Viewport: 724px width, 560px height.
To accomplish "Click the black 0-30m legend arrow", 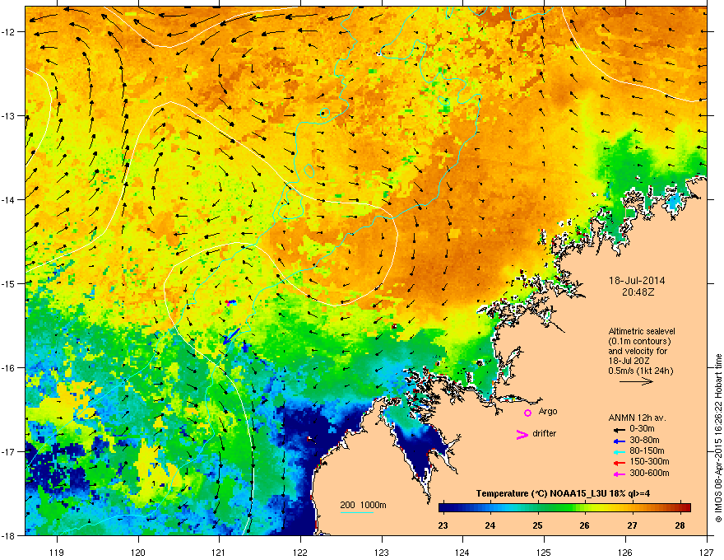I will pyautogui.click(x=620, y=430).
